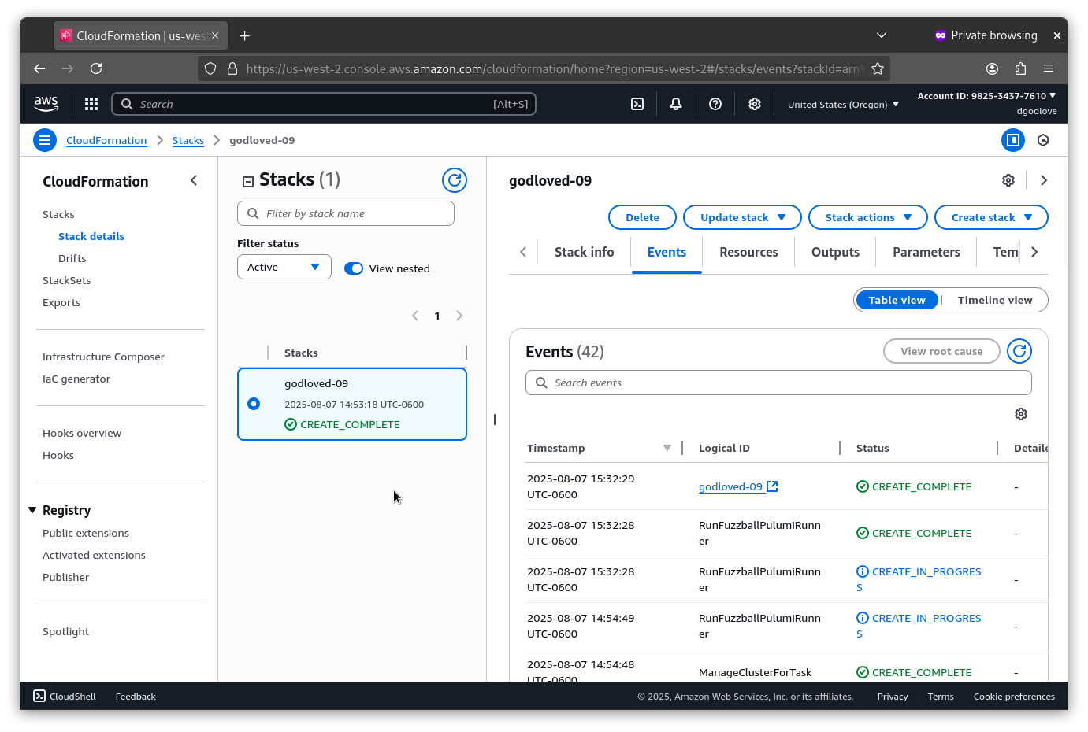
Task: Open the AWS services grid menu
Action: [91, 103]
